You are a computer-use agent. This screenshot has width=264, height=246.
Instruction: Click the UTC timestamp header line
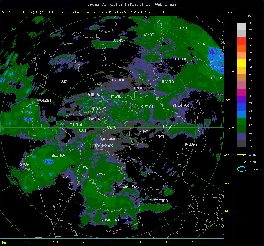click(83, 12)
